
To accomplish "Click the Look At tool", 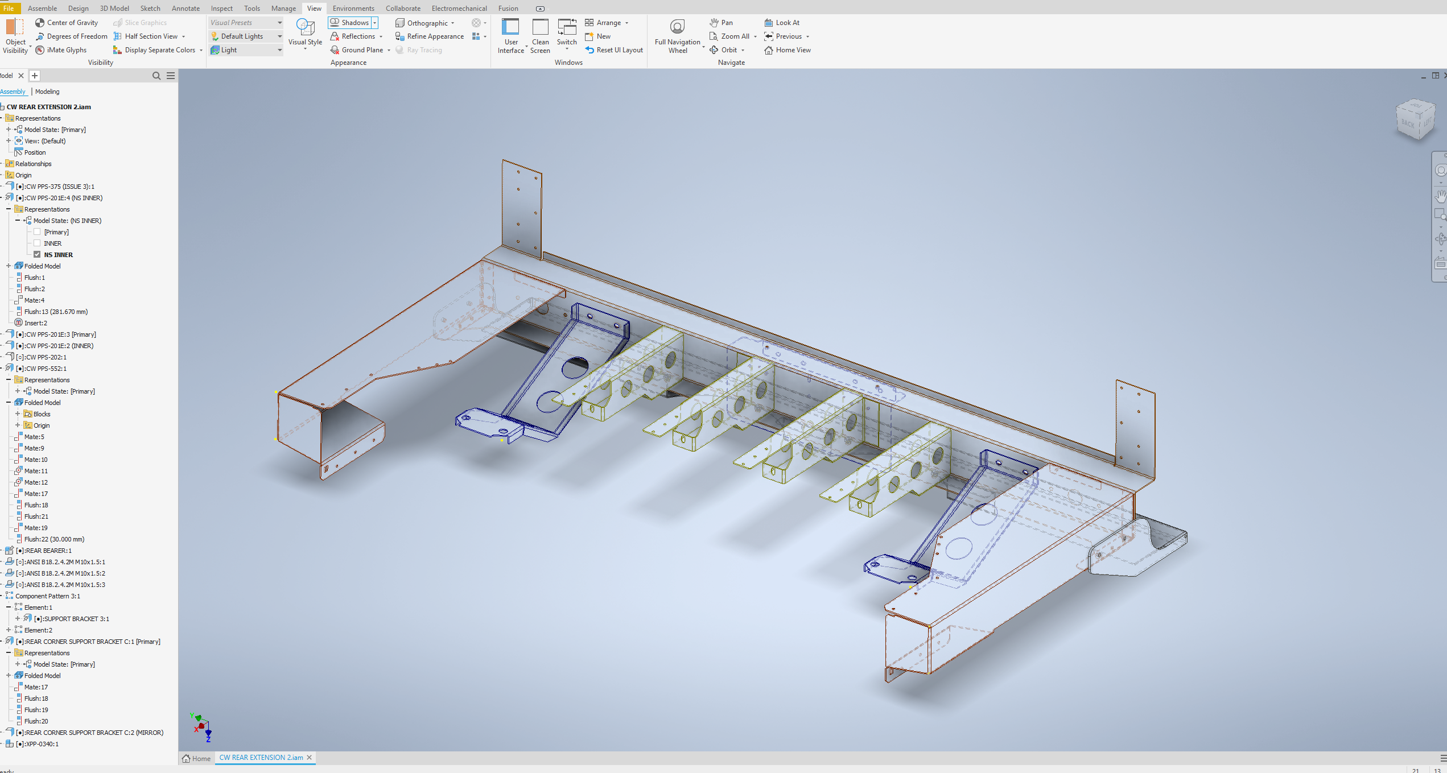I will (782, 23).
